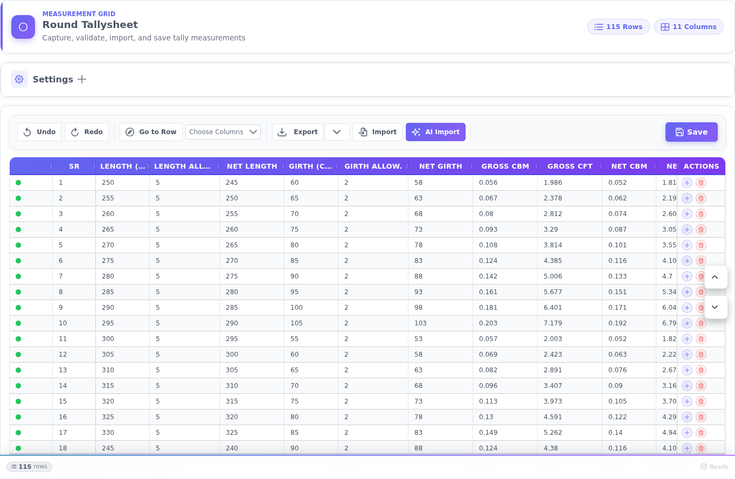Screen dimensions: 735x479
Task: Select gross CFT cell 4.38
Action: tap(570, 448)
